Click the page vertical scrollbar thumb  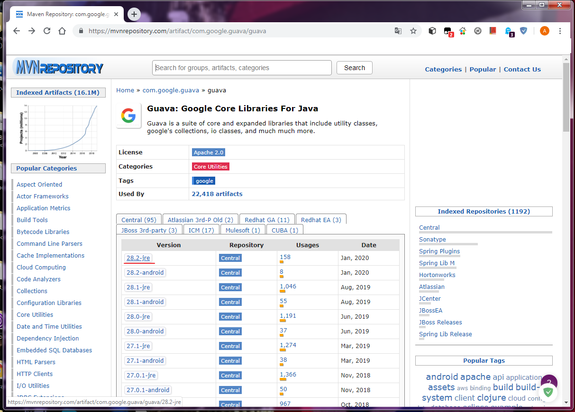[566, 97]
